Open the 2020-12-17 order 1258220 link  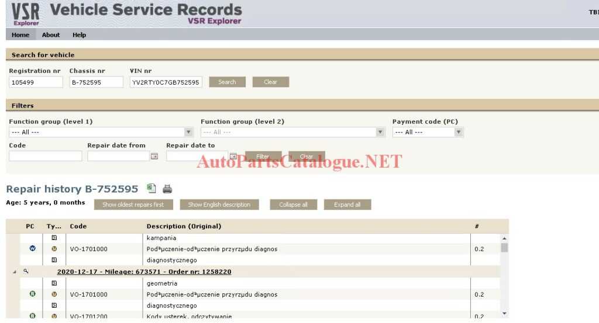point(144,272)
